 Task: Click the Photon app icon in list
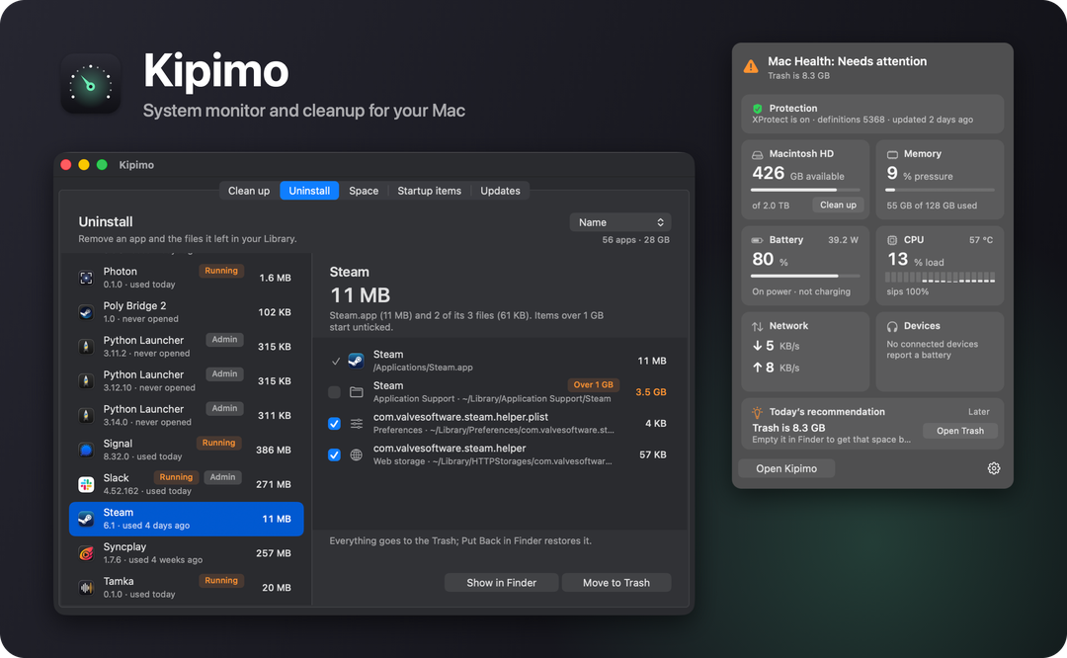(x=86, y=278)
